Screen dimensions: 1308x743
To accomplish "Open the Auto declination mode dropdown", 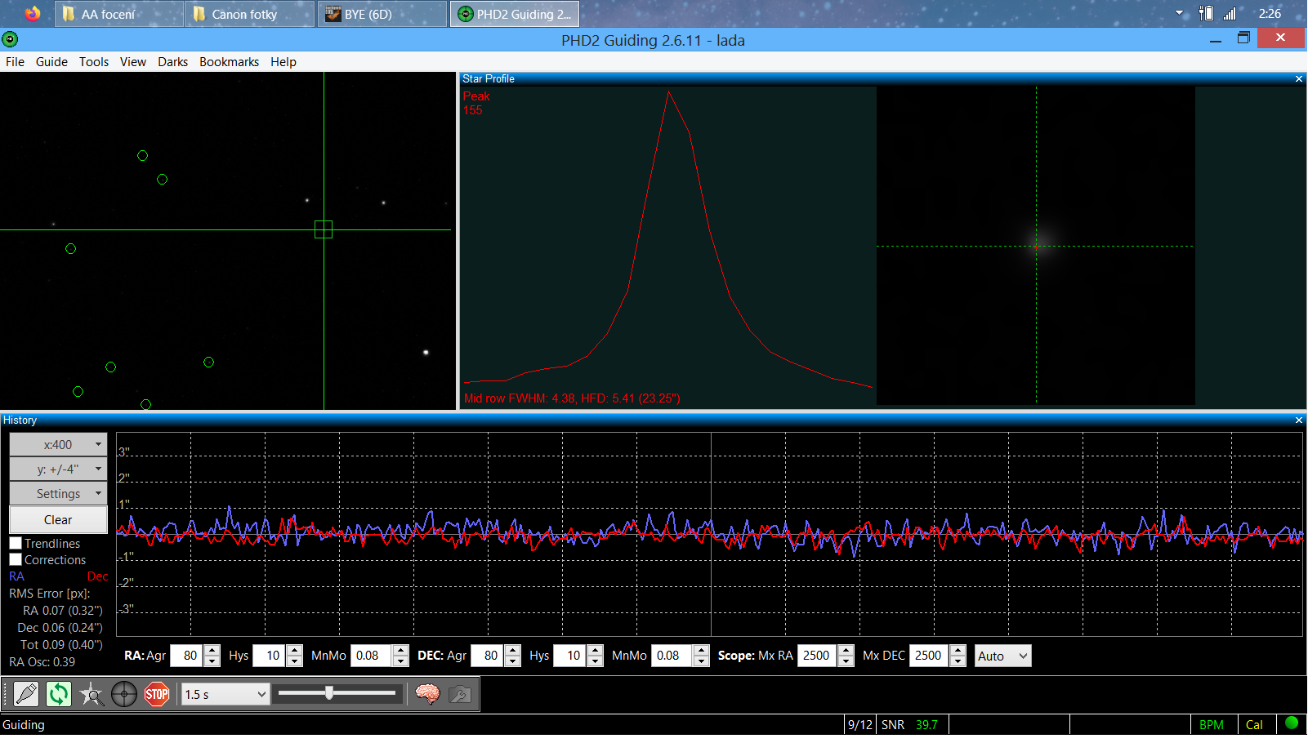I will click(1002, 656).
